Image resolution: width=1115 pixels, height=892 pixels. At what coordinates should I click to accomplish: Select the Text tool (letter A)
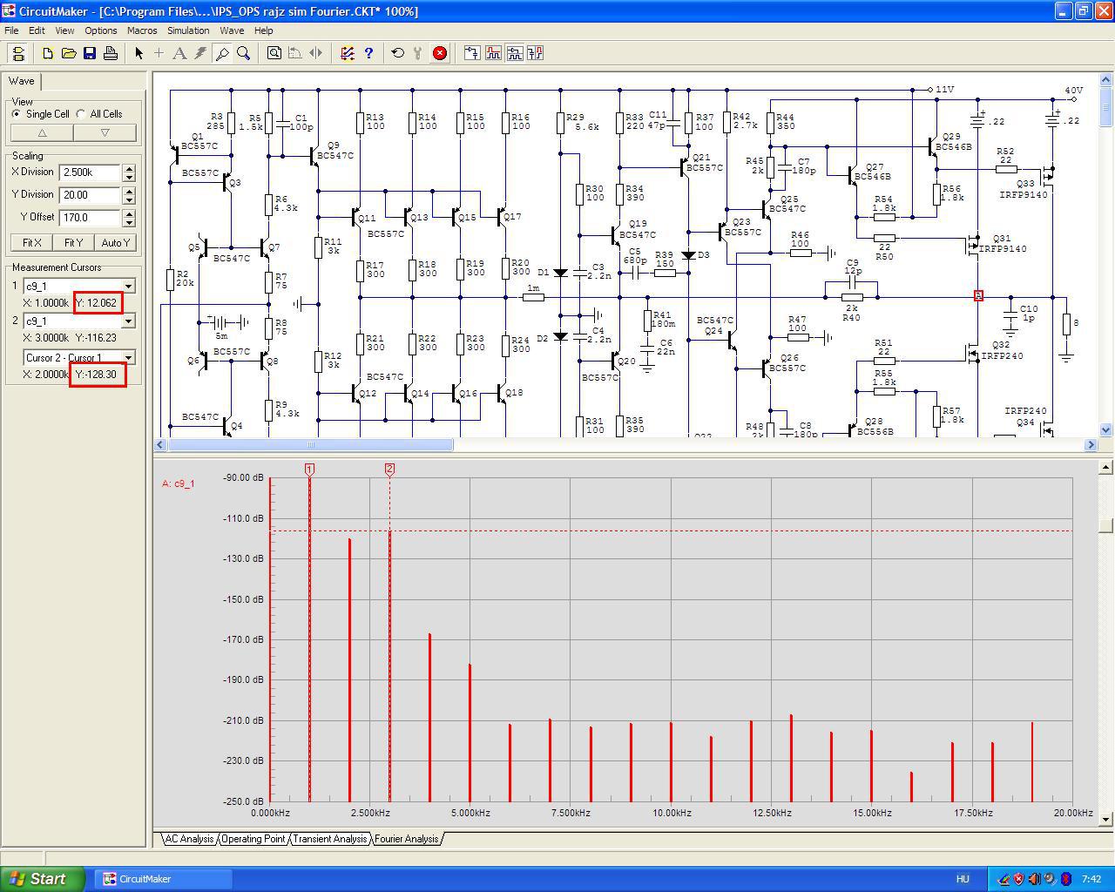click(179, 53)
